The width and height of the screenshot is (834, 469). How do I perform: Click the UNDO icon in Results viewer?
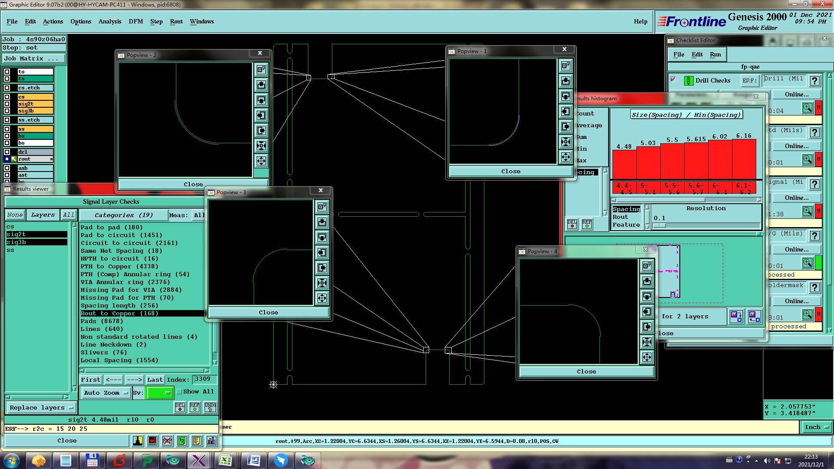(x=210, y=407)
